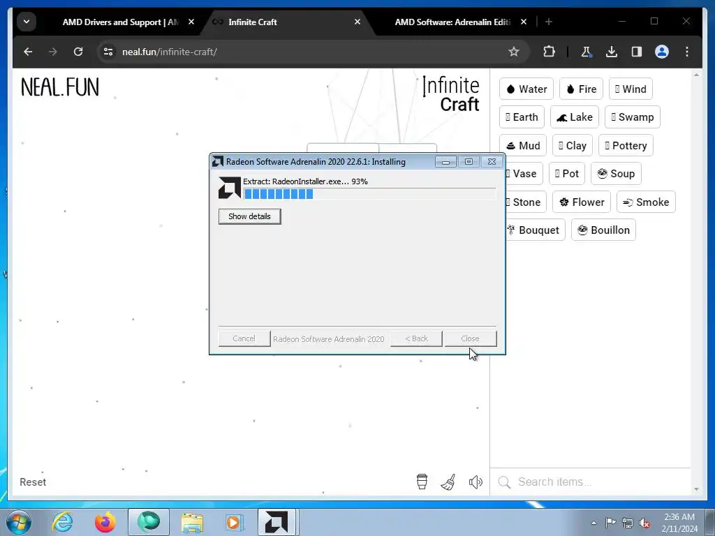Select the Clay element
715x536 pixels.
573,146
